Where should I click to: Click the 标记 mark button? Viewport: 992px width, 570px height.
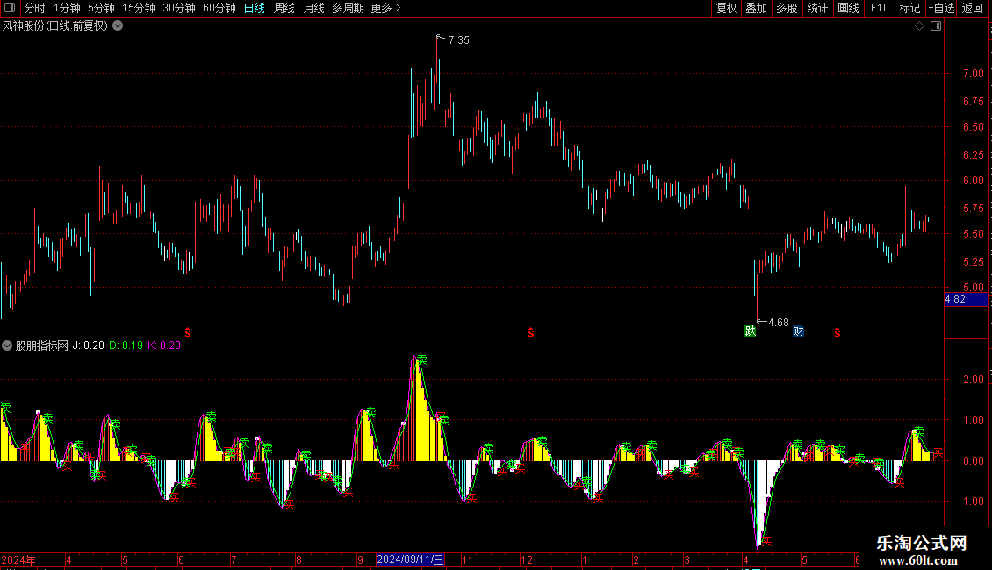pyautogui.click(x=909, y=8)
